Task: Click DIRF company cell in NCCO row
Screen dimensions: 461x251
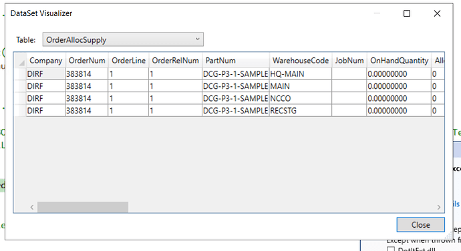Action: [x=45, y=98]
